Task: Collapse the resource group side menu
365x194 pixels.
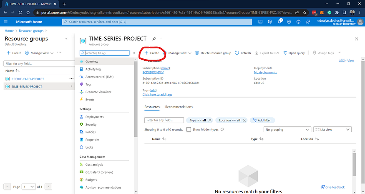Action: point(134,53)
